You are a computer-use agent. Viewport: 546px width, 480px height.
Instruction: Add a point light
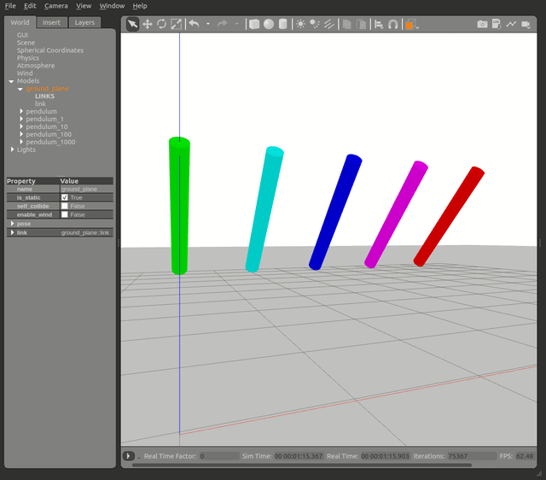coord(300,24)
